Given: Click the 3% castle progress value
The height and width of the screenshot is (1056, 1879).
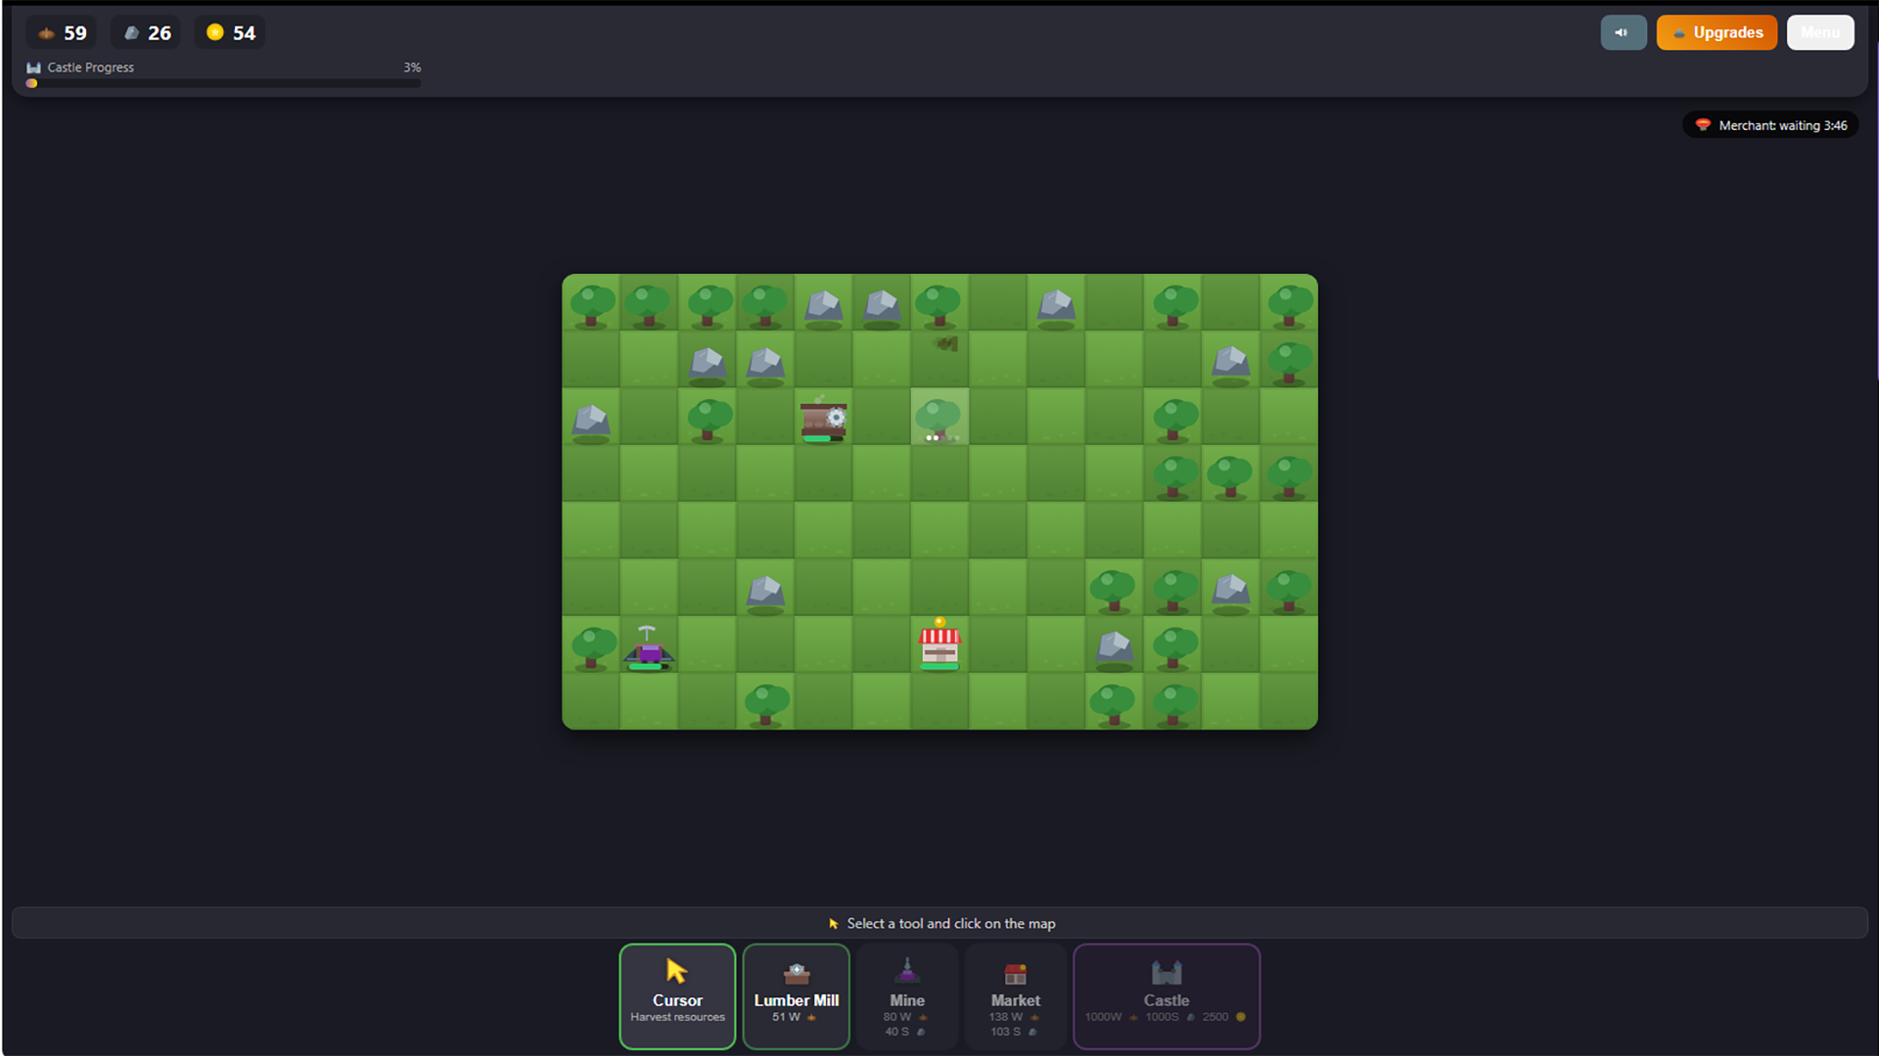Looking at the screenshot, I should 412,67.
